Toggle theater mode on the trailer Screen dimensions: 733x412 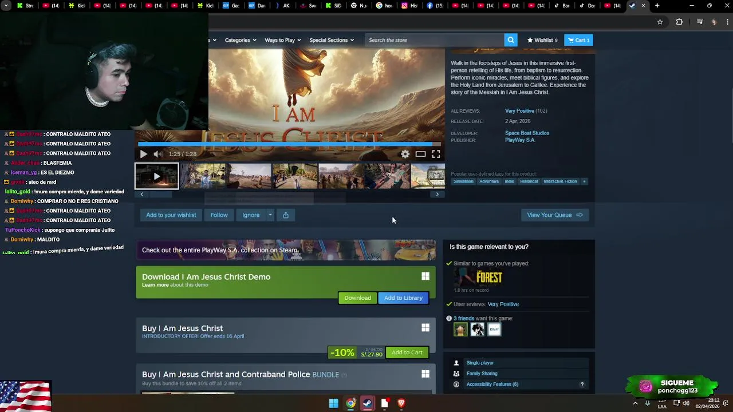(x=420, y=154)
